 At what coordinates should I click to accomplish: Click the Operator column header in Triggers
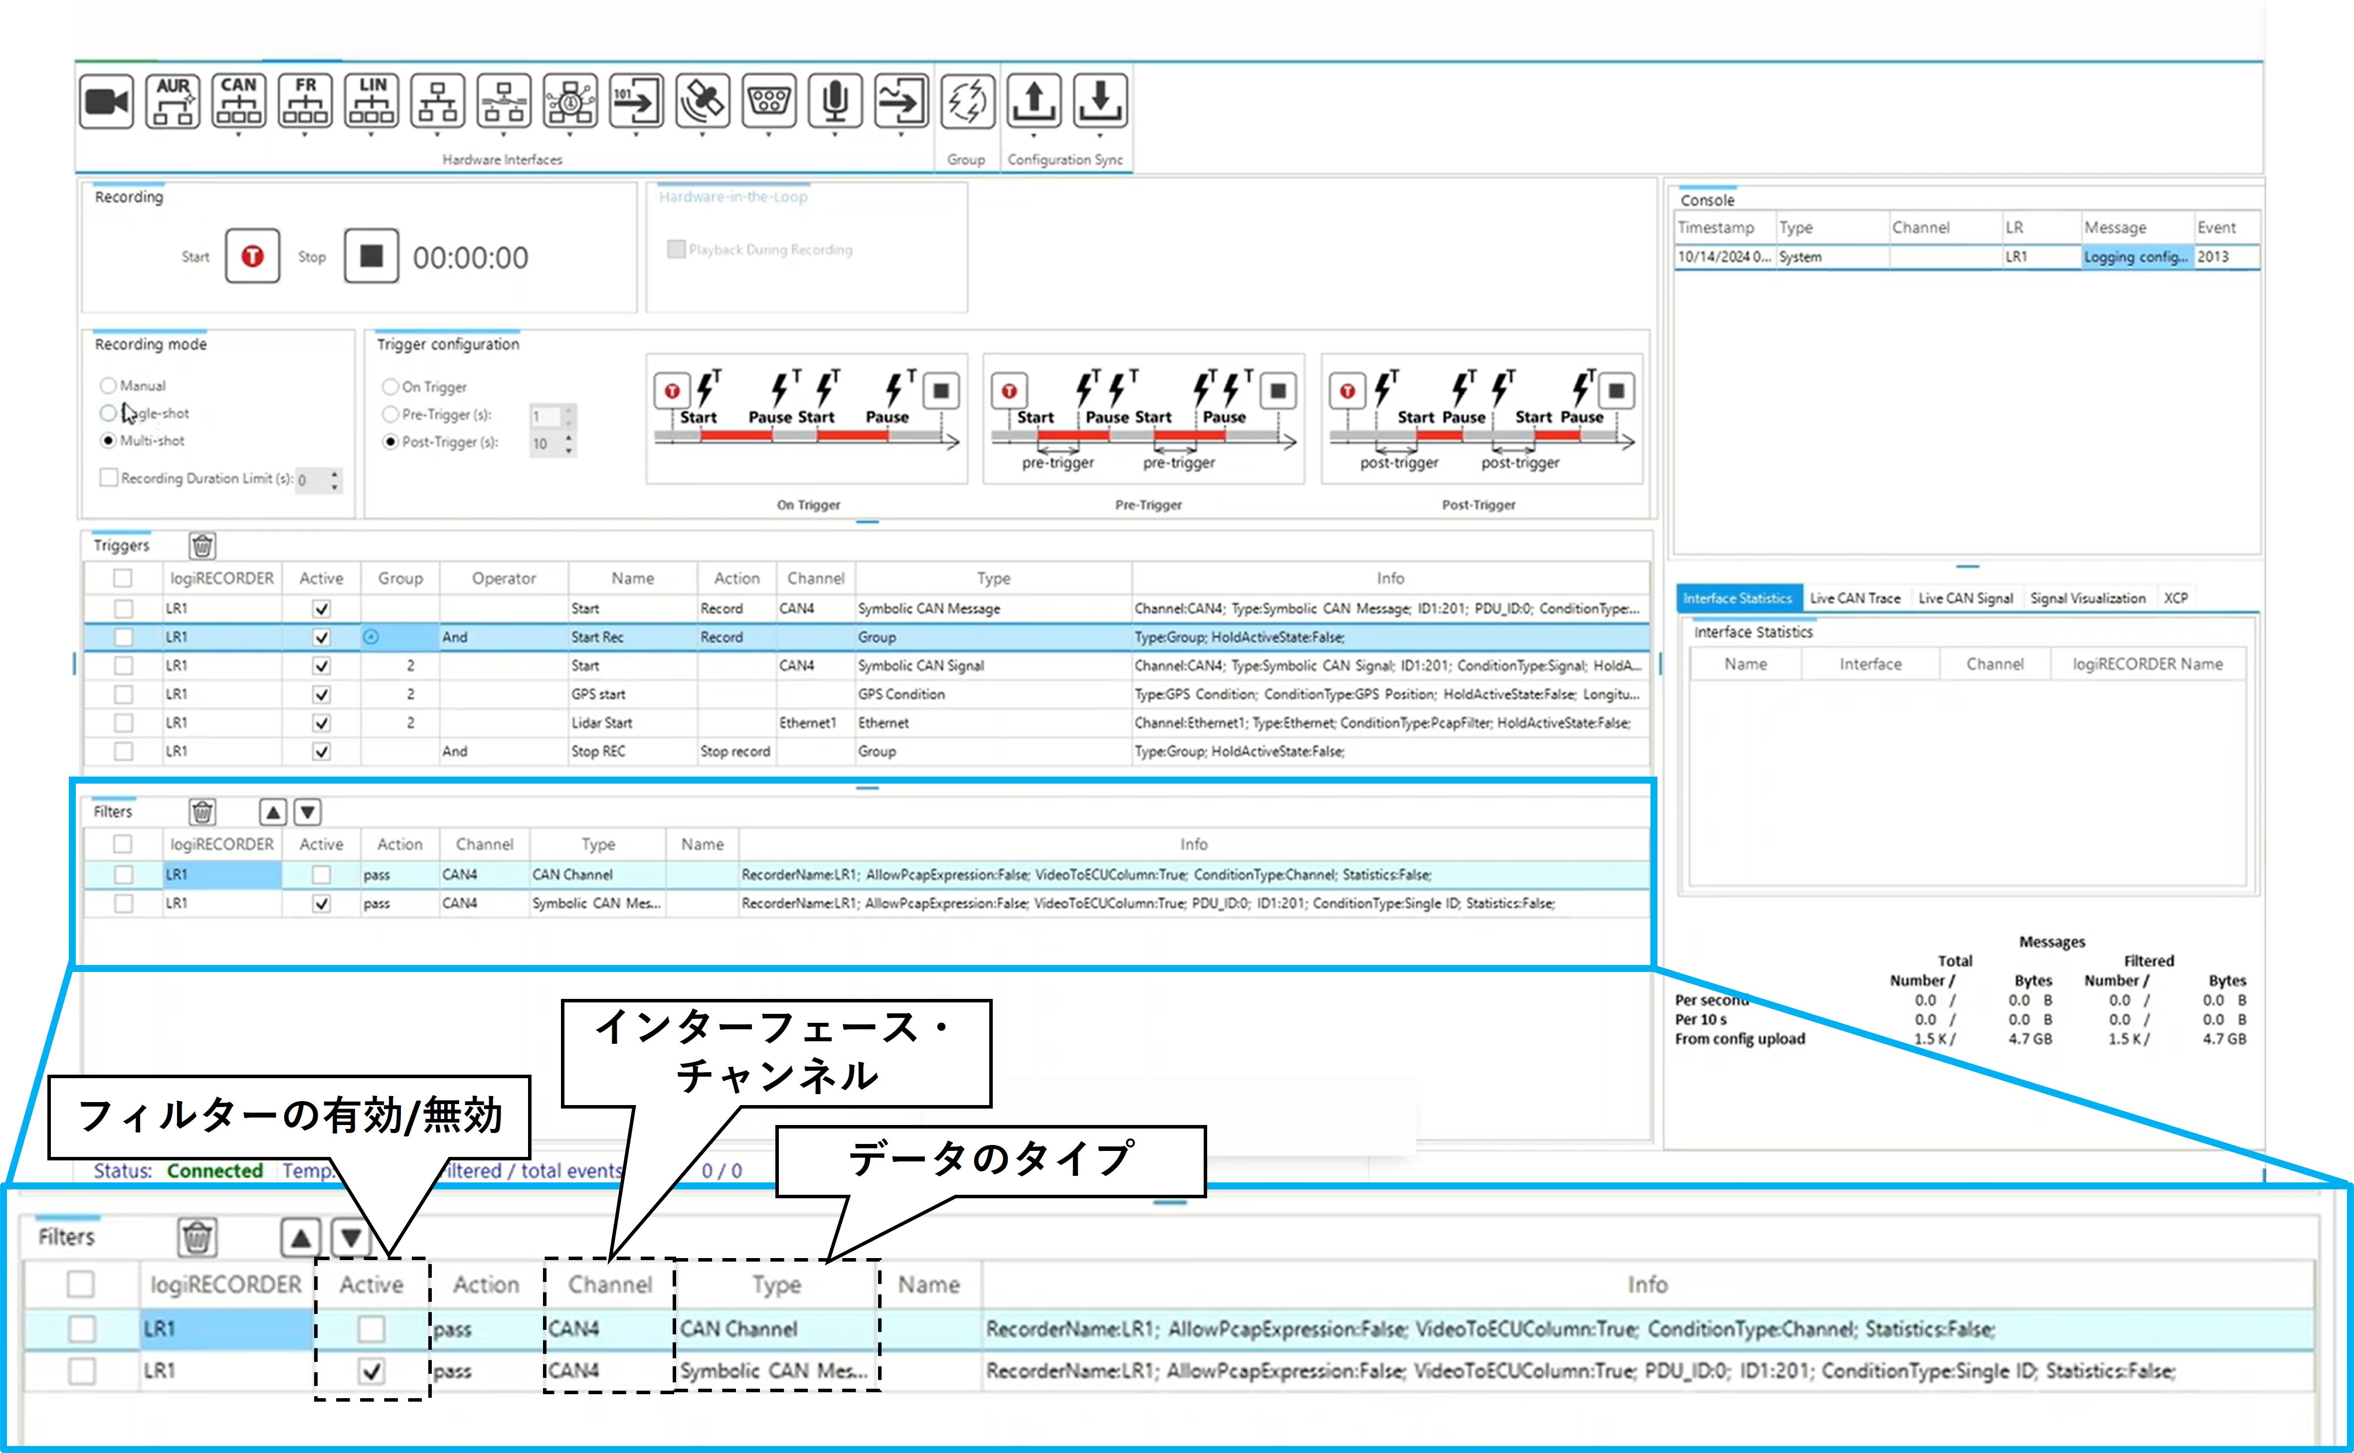coord(504,579)
